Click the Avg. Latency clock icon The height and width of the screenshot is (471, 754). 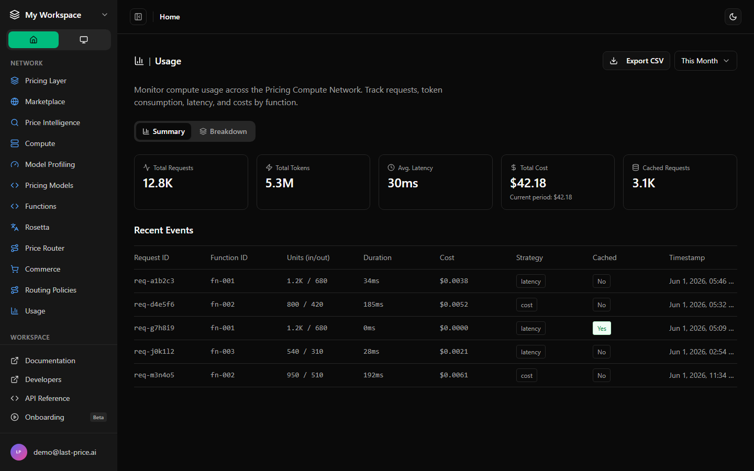click(x=391, y=167)
